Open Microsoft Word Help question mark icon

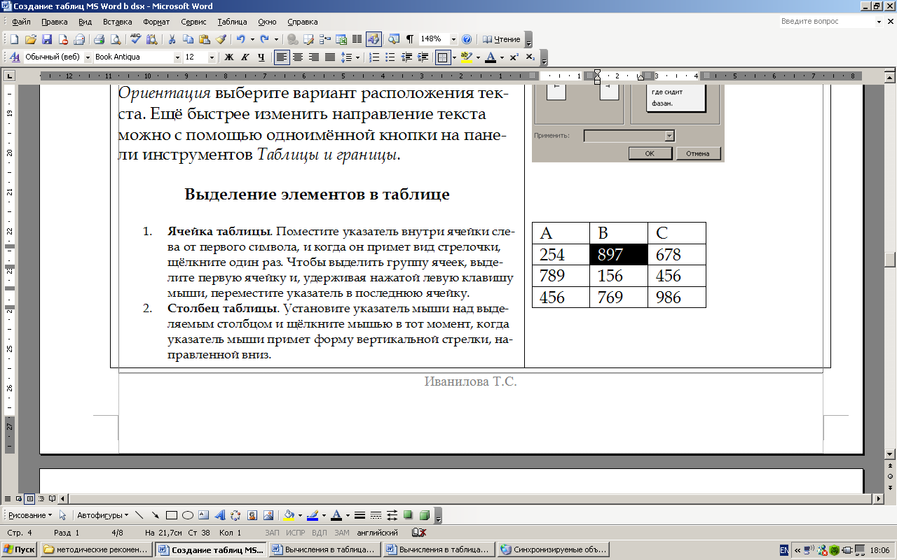tap(467, 39)
